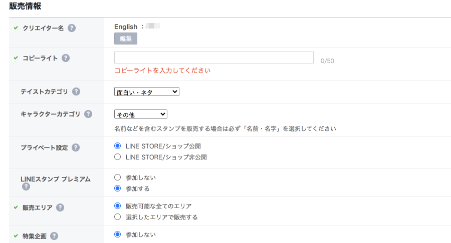
Task: Click the LINEスタンプ プレミアム label
Action: [x=56, y=179]
